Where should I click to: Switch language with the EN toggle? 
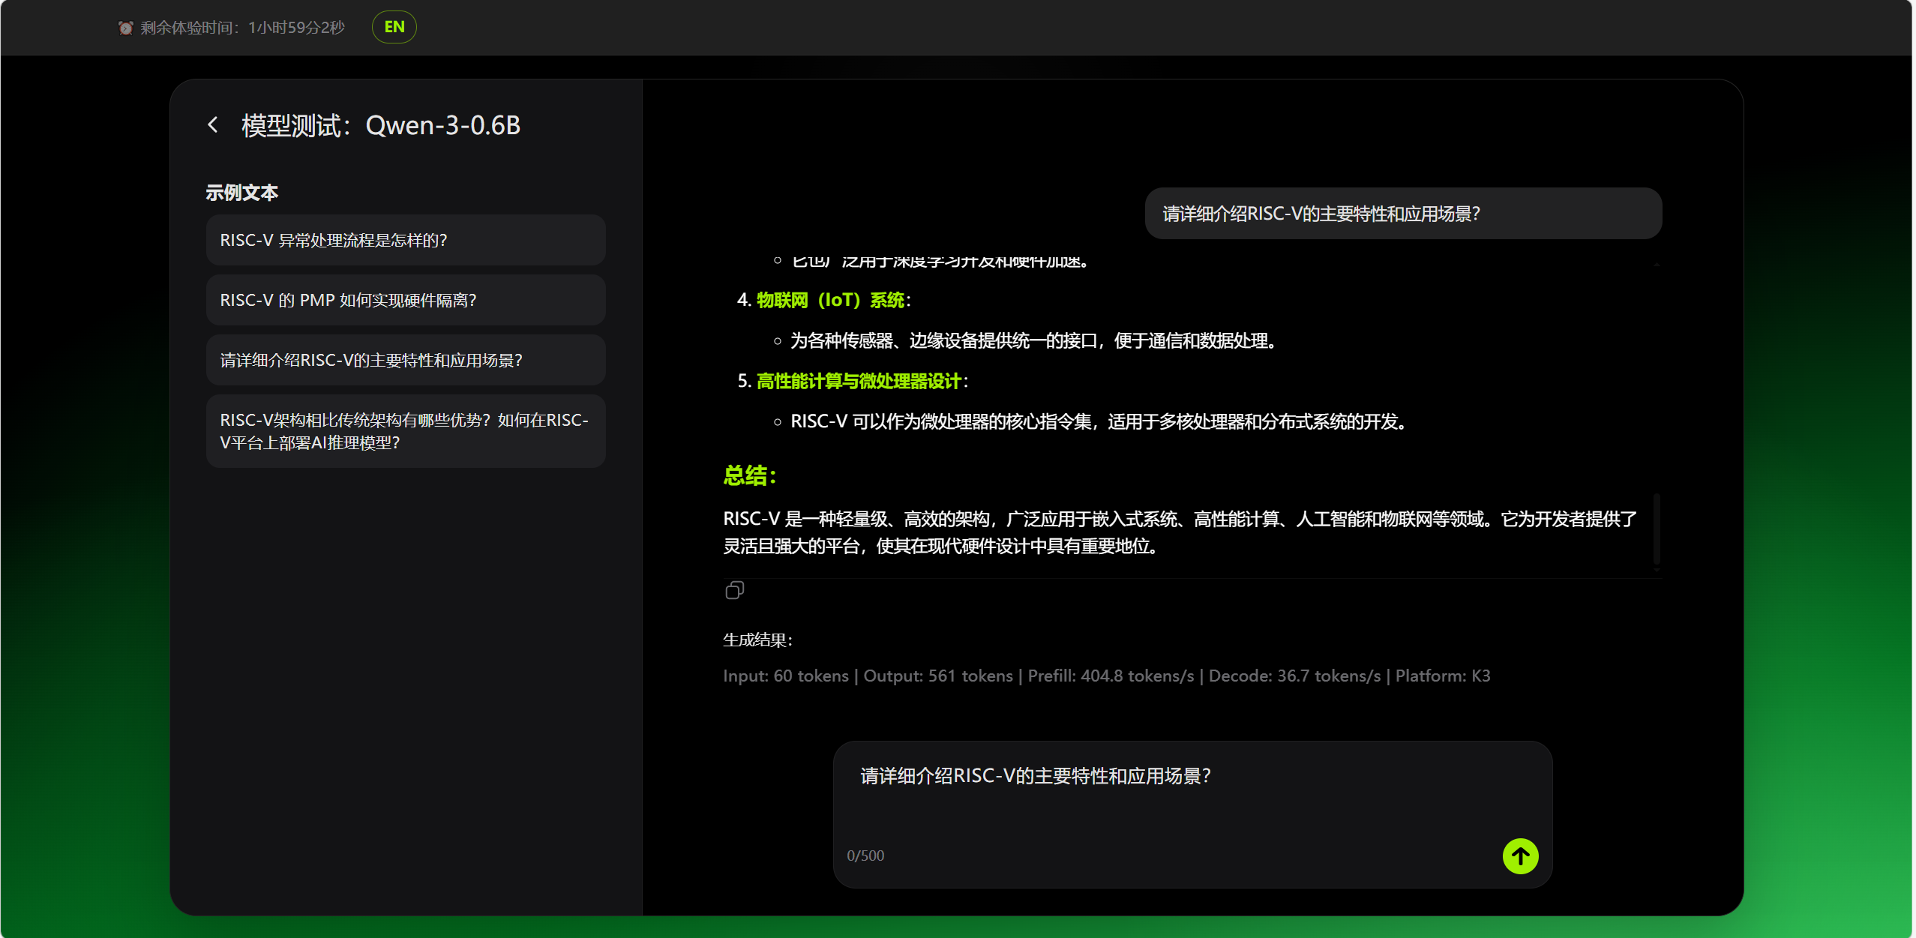pyautogui.click(x=394, y=27)
